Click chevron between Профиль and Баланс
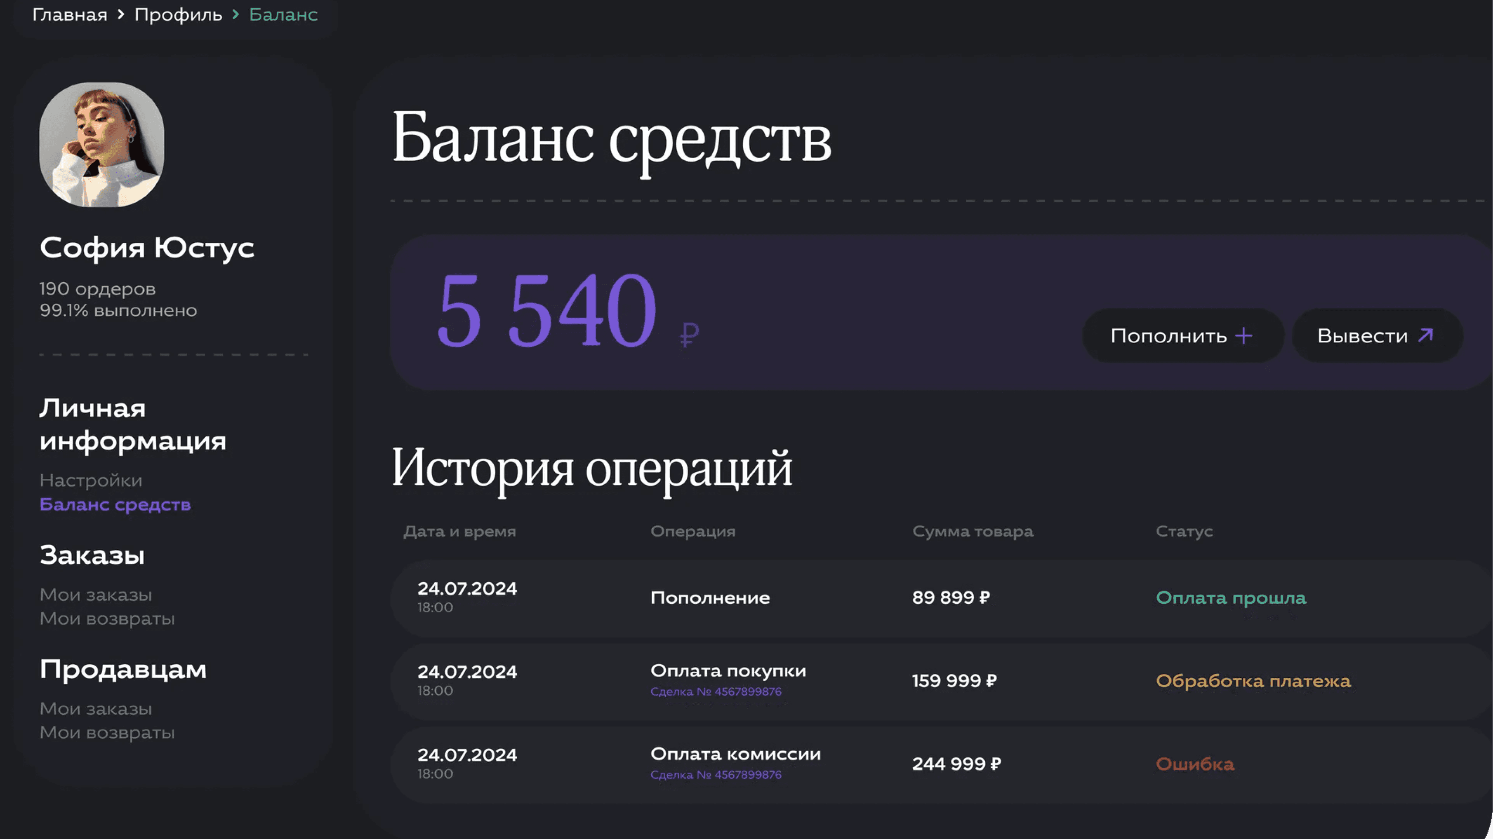This screenshot has width=1493, height=839. coord(235,14)
